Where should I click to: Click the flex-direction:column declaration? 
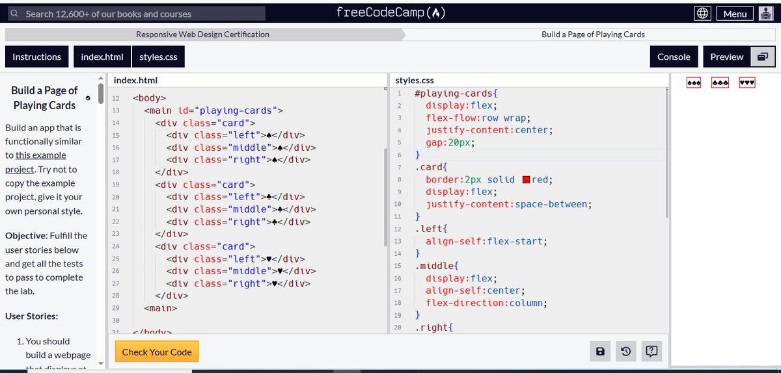click(486, 303)
